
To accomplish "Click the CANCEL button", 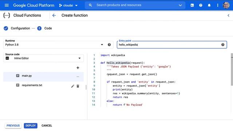I will (x=47, y=126).
